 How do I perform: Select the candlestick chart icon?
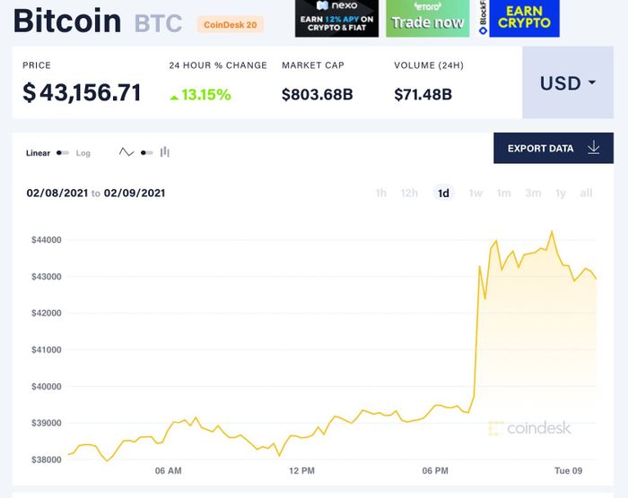(165, 152)
